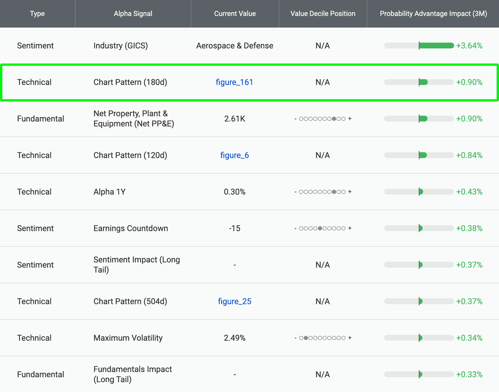499x392 pixels.
Task: Click the Maximum Volatility impact bar
Action: click(419, 338)
